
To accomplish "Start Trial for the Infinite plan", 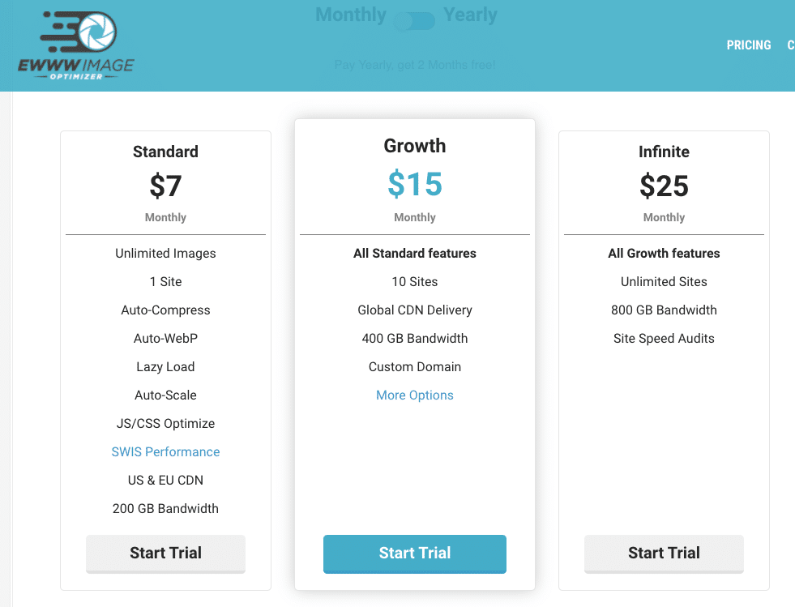I will point(664,554).
